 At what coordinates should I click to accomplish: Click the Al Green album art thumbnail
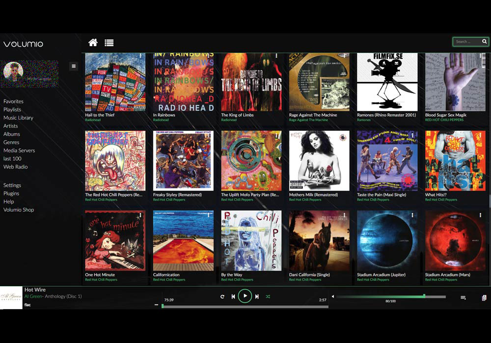coord(11,298)
